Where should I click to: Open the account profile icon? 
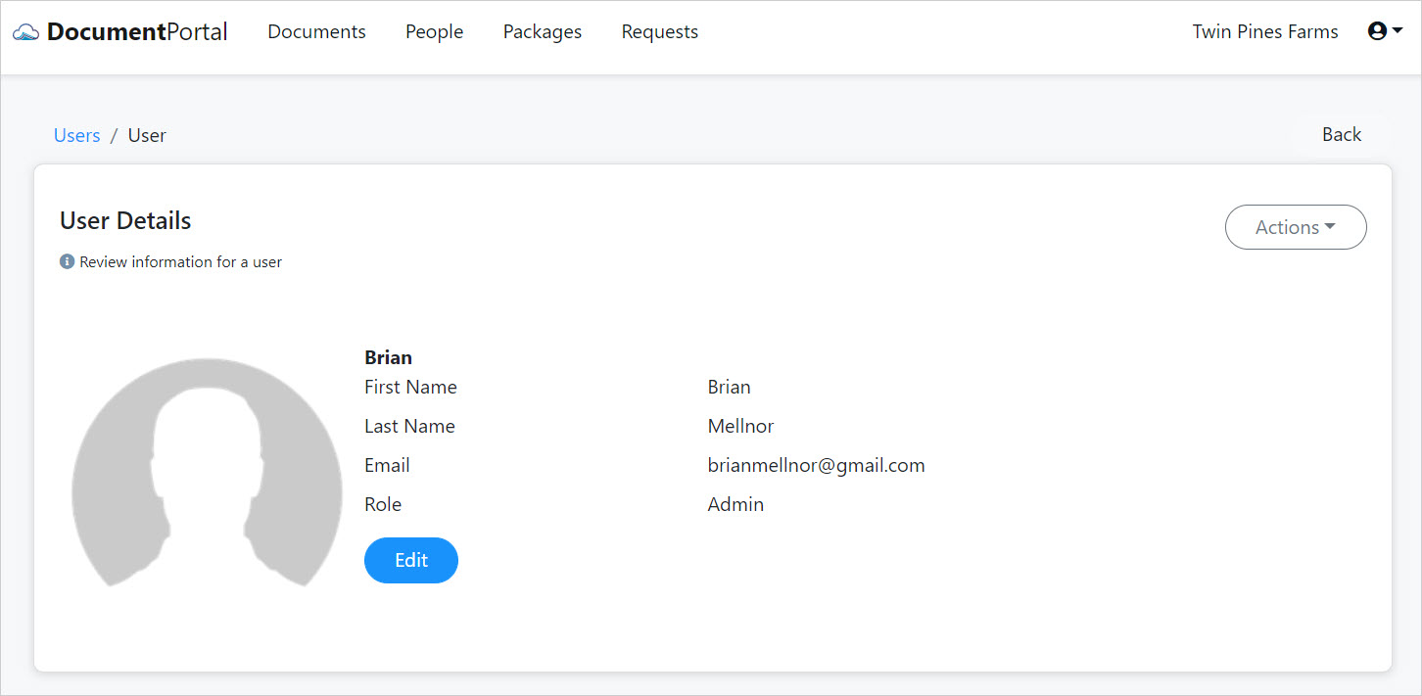pos(1377,30)
